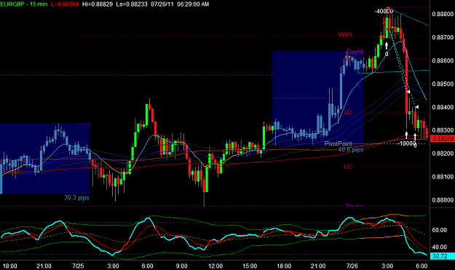Click the 60.00 oscillator scale label
455x270 pixels.
[x=439, y=230]
